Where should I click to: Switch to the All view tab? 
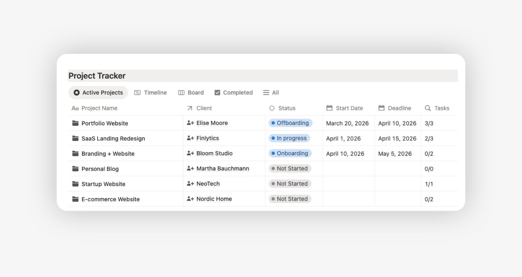[x=274, y=93]
